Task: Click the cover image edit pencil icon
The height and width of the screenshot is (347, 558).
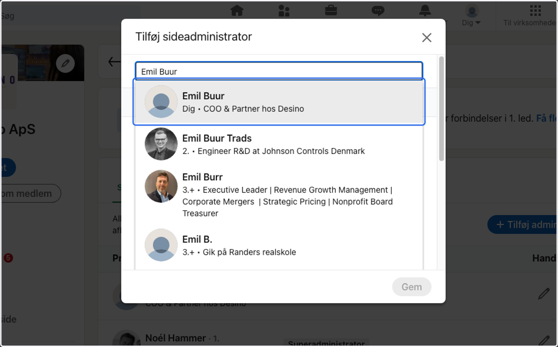Action: pyautogui.click(x=66, y=63)
